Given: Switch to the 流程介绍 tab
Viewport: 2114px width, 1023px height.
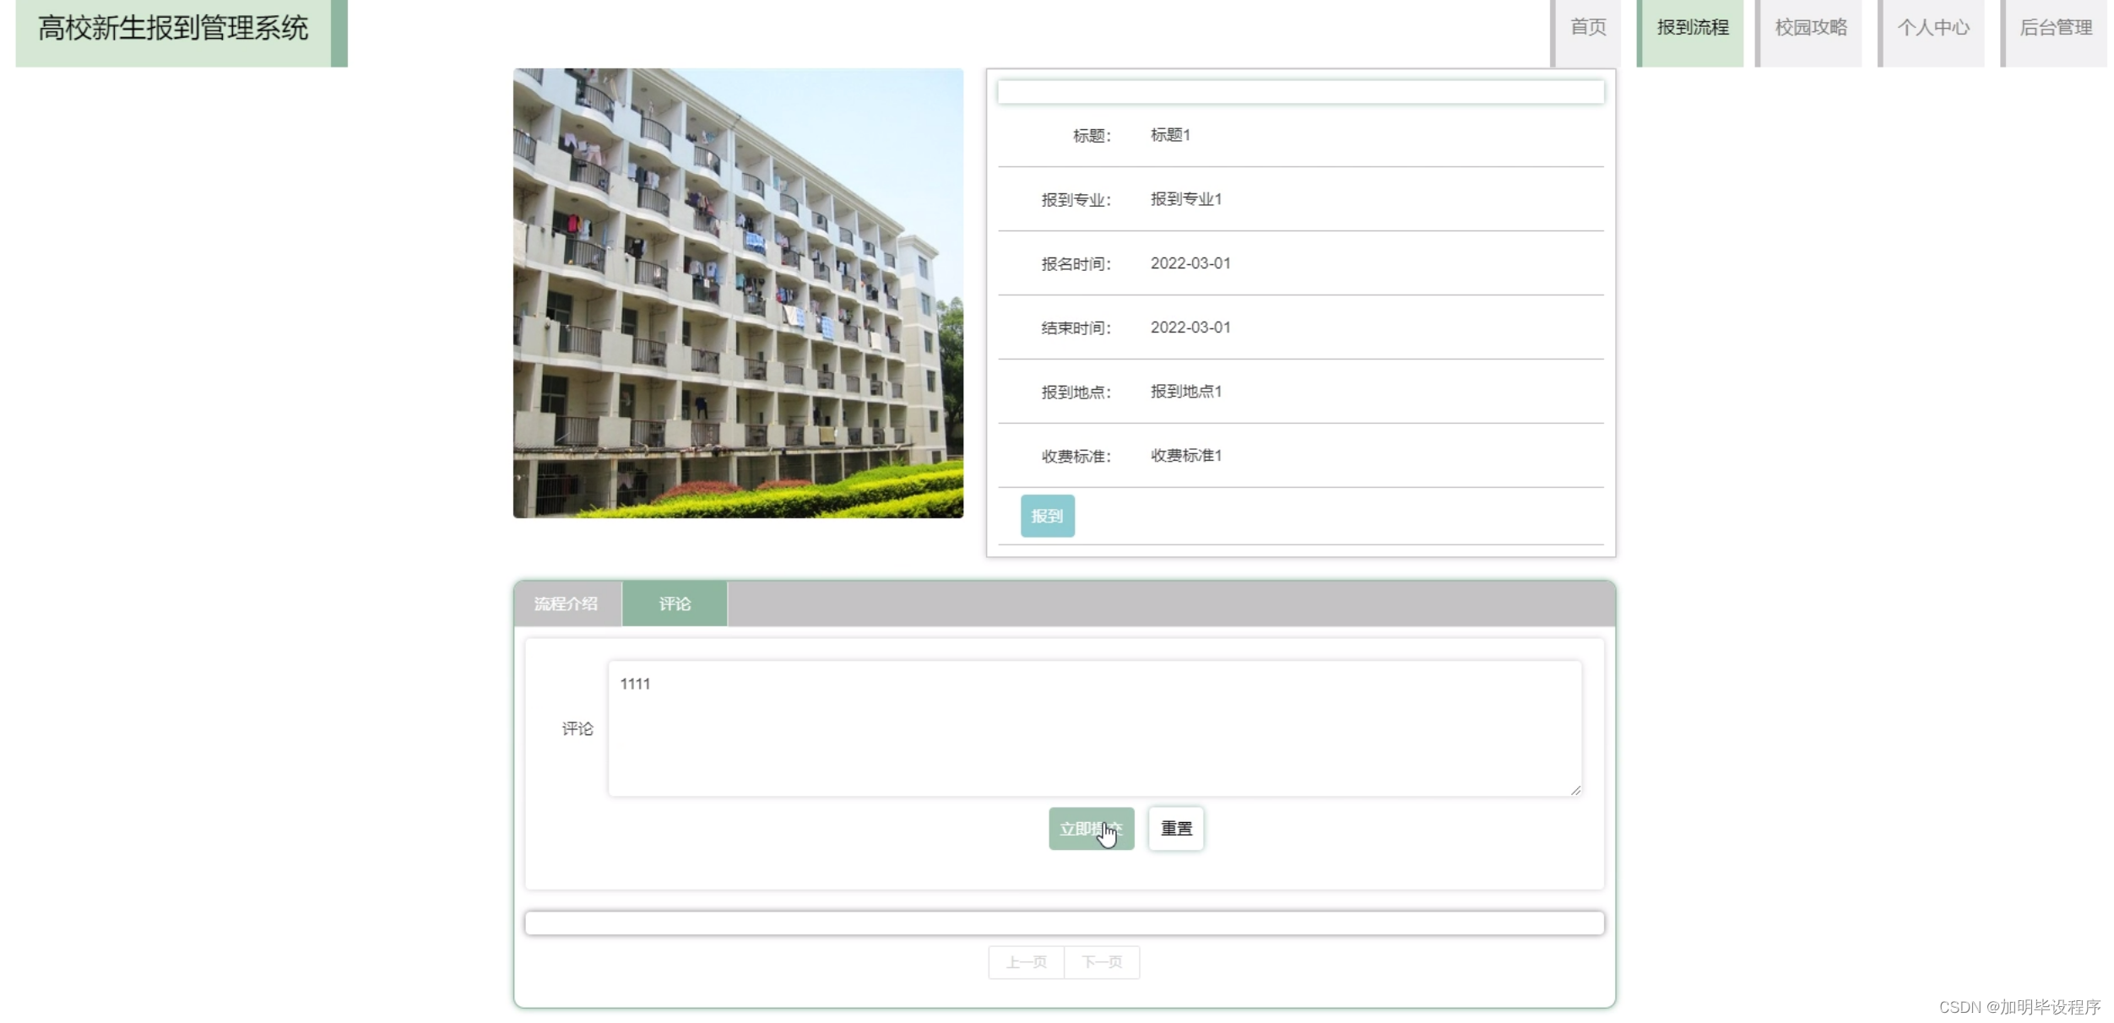Looking at the screenshot, I should click(x=566, y=604).
